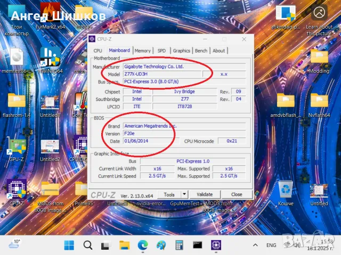Open the MODS from 60GB Image zip folder
341x255 pixels.
(50, 196)
